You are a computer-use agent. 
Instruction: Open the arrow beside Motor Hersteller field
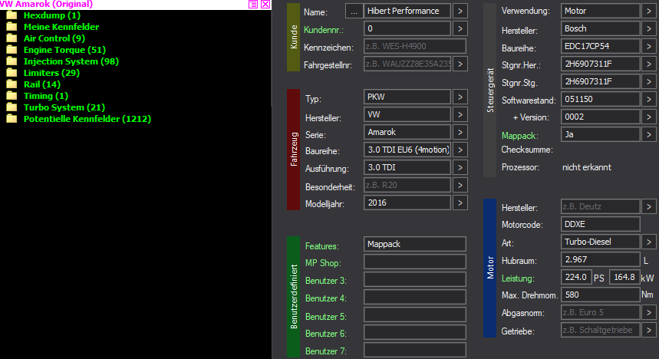coord(649,207)
